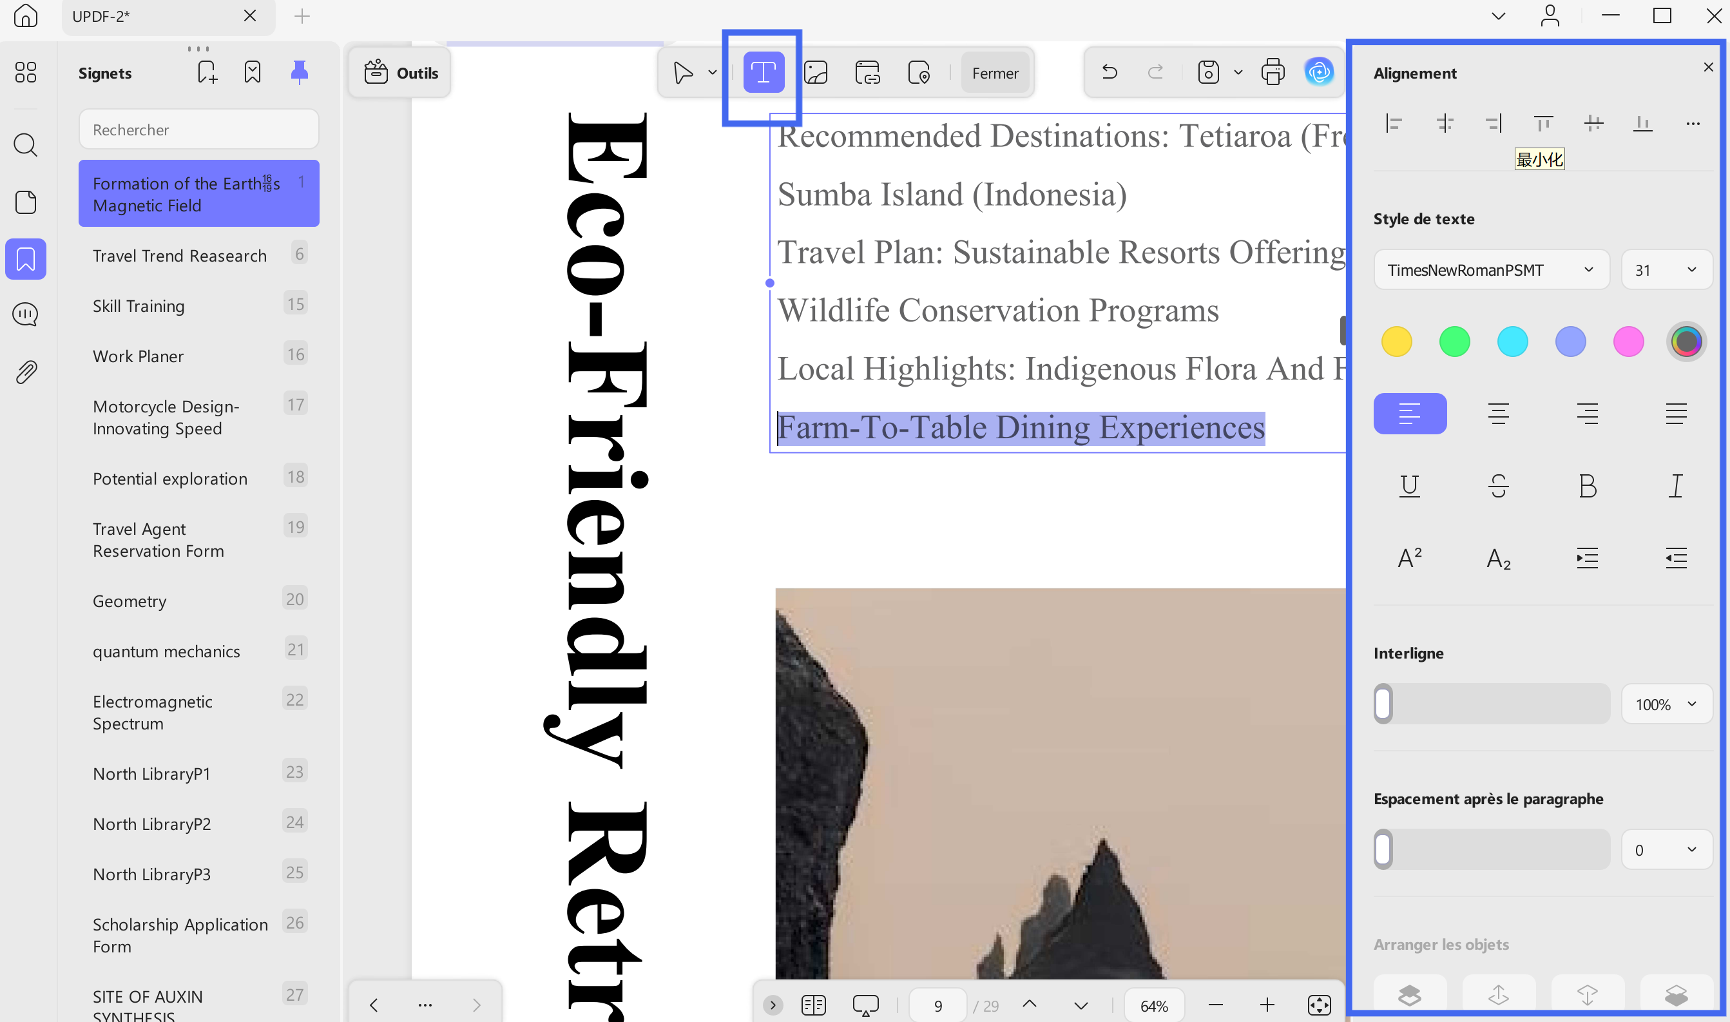Toggle italic formatting

(1676, 487)
